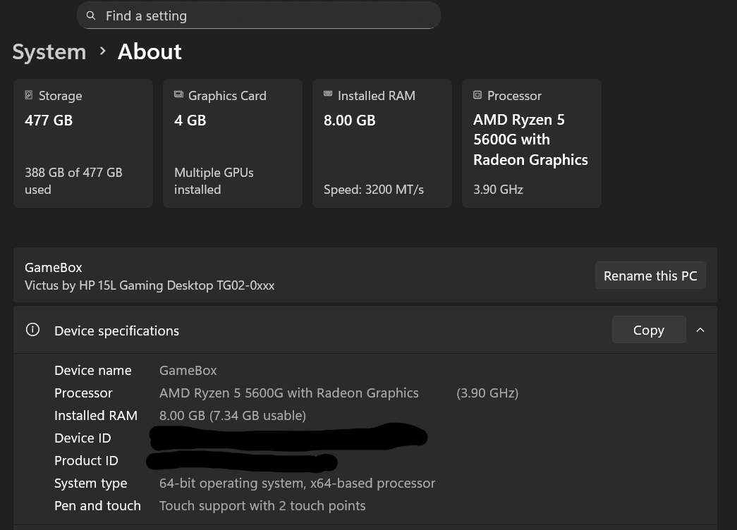The height and width of the screenshot is (530, 737).
Task: Click the 4 GB graphics value
Action: (x=190, y=121)
